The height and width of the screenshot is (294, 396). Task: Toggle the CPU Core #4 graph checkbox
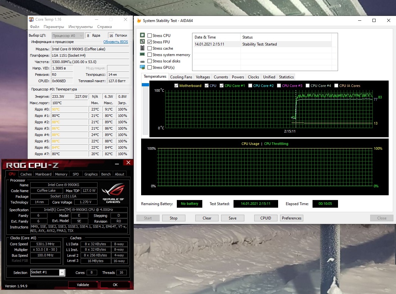pos(308,86)
